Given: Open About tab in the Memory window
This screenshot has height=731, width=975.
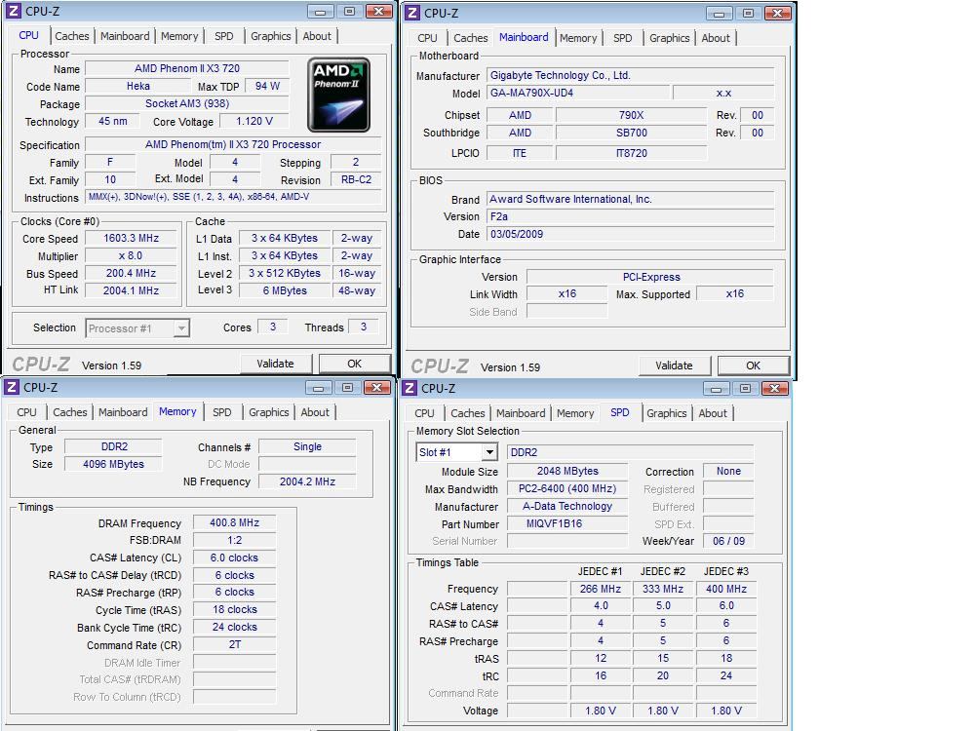Looking at the screenshot, I should point(315,412).
